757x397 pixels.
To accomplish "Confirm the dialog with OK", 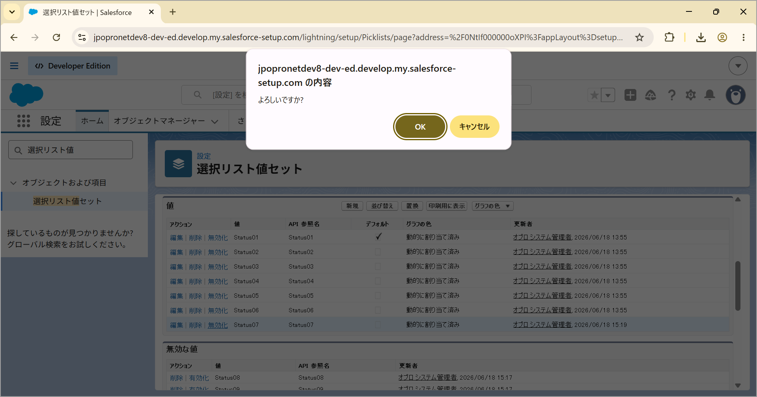I will pyautogui.click(x=420, y=126).
